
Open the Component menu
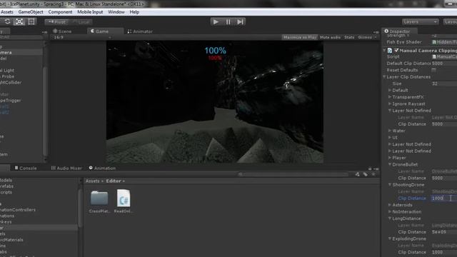[60, 12]
